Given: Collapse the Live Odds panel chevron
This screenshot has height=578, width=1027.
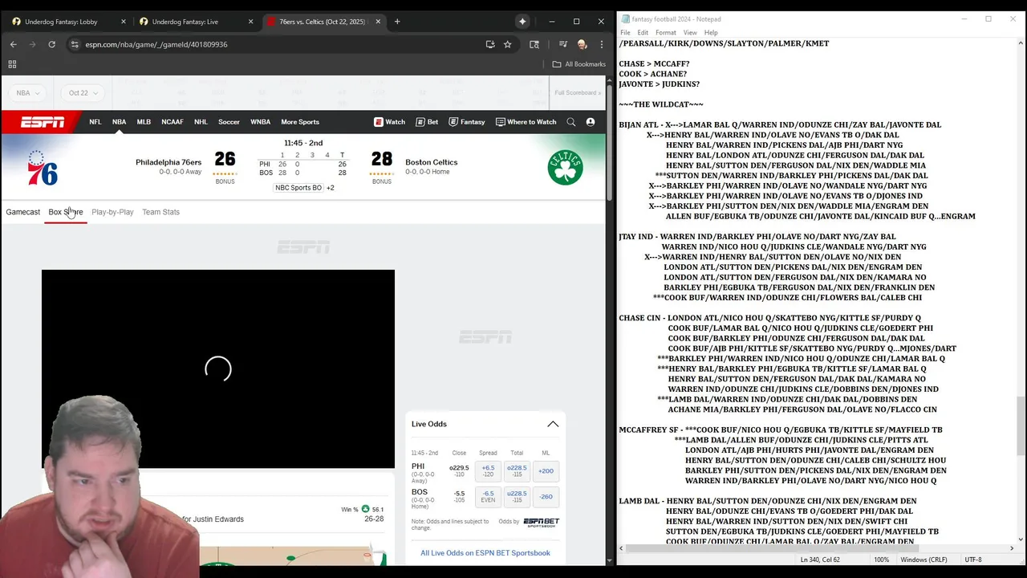Looking at the screenshot, I should point(553,424).
